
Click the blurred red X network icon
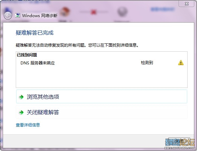point(94,12)
